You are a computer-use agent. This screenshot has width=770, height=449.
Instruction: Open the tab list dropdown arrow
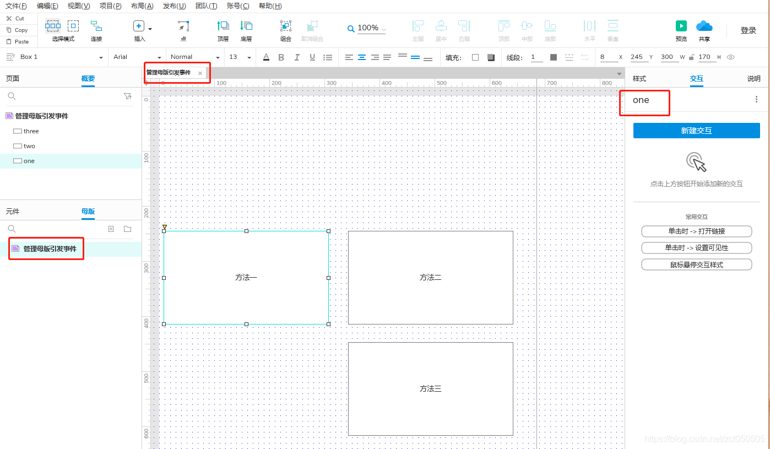point(619,73)
